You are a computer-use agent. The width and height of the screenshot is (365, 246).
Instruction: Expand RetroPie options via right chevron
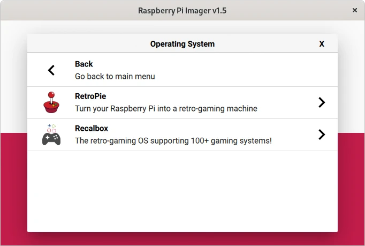322,102
